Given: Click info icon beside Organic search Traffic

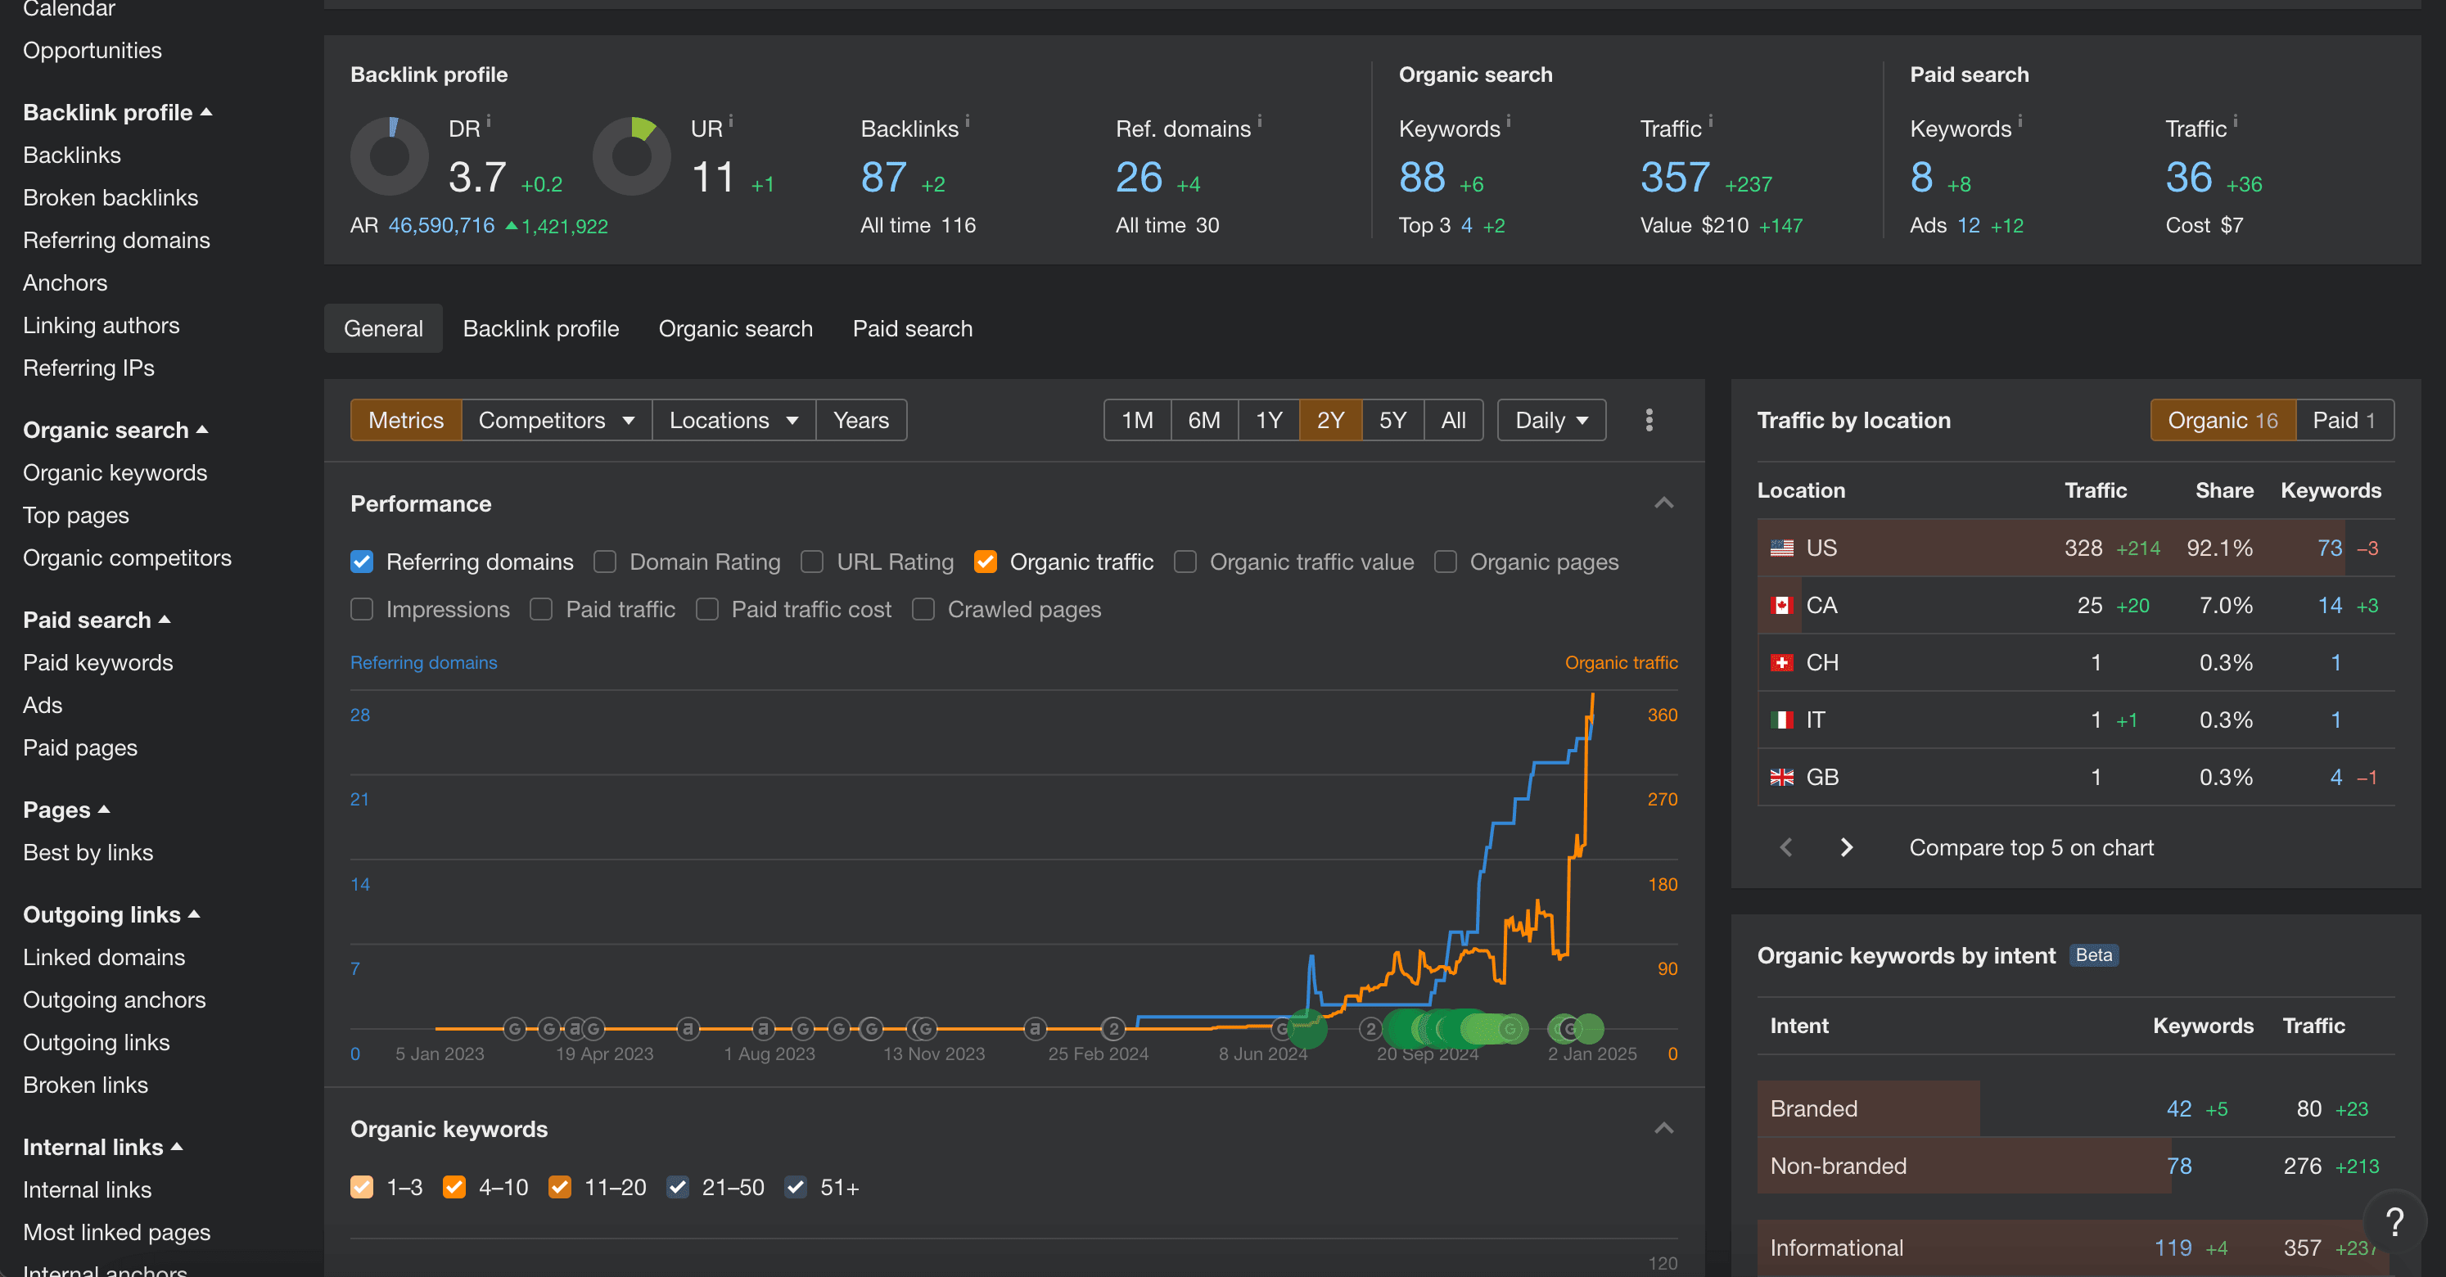Looking at the screenshot, I should tap(1710, 120).
